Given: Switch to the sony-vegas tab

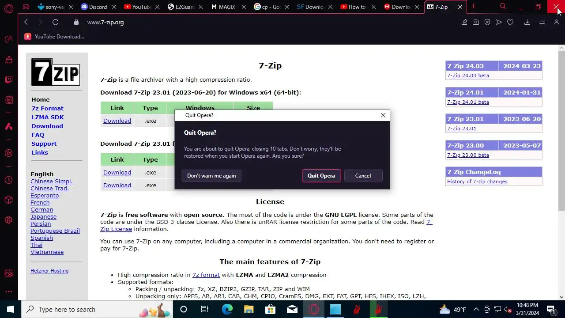Looking at the screenshot, I should tap(54, 7).
